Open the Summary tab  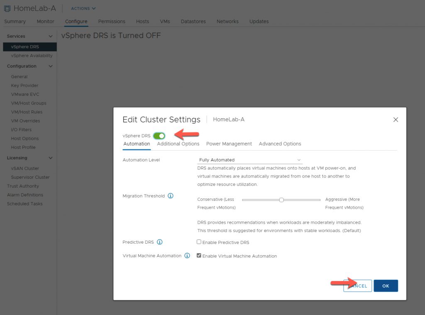point(15,22)
